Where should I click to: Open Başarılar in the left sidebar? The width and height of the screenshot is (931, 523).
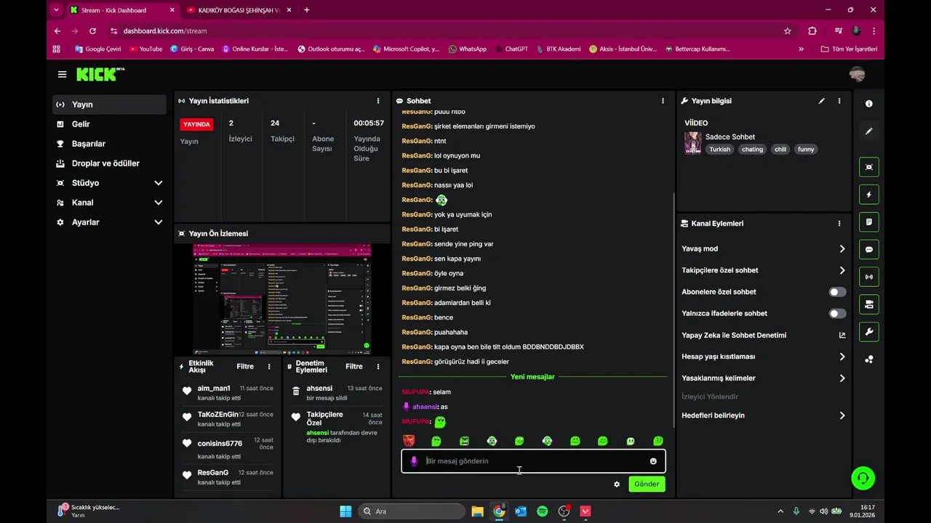pyautogui.click(x=109, y=144)
